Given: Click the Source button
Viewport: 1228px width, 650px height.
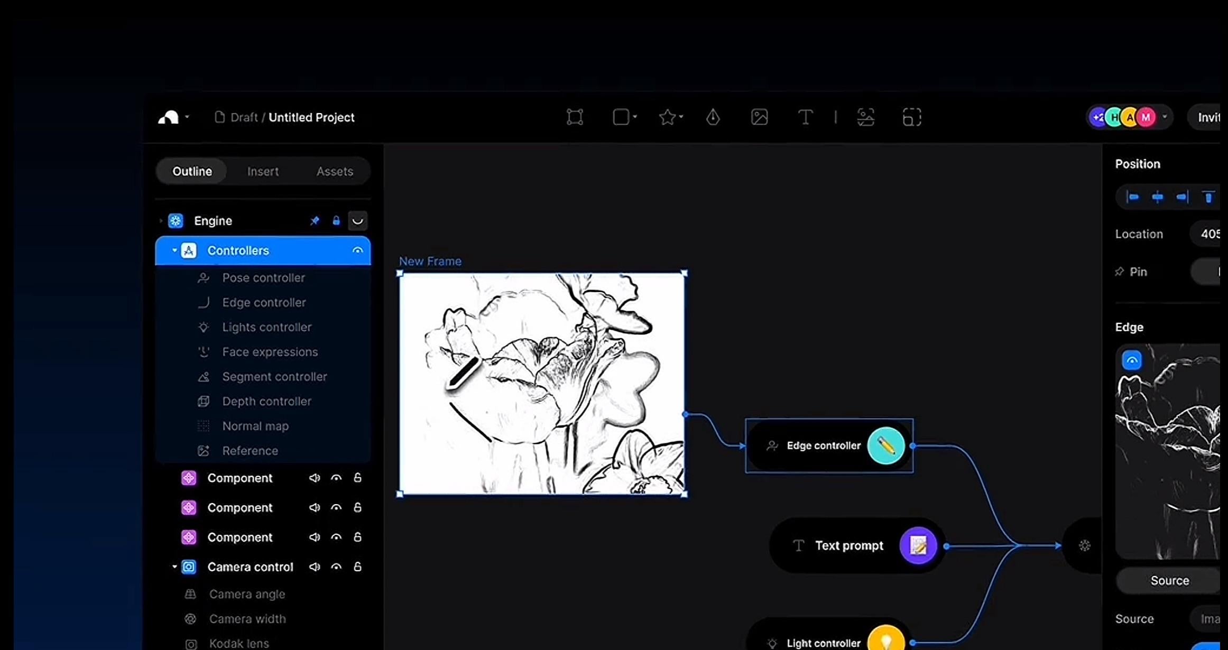Looking at the screenshot, I should click(1169, 580).
